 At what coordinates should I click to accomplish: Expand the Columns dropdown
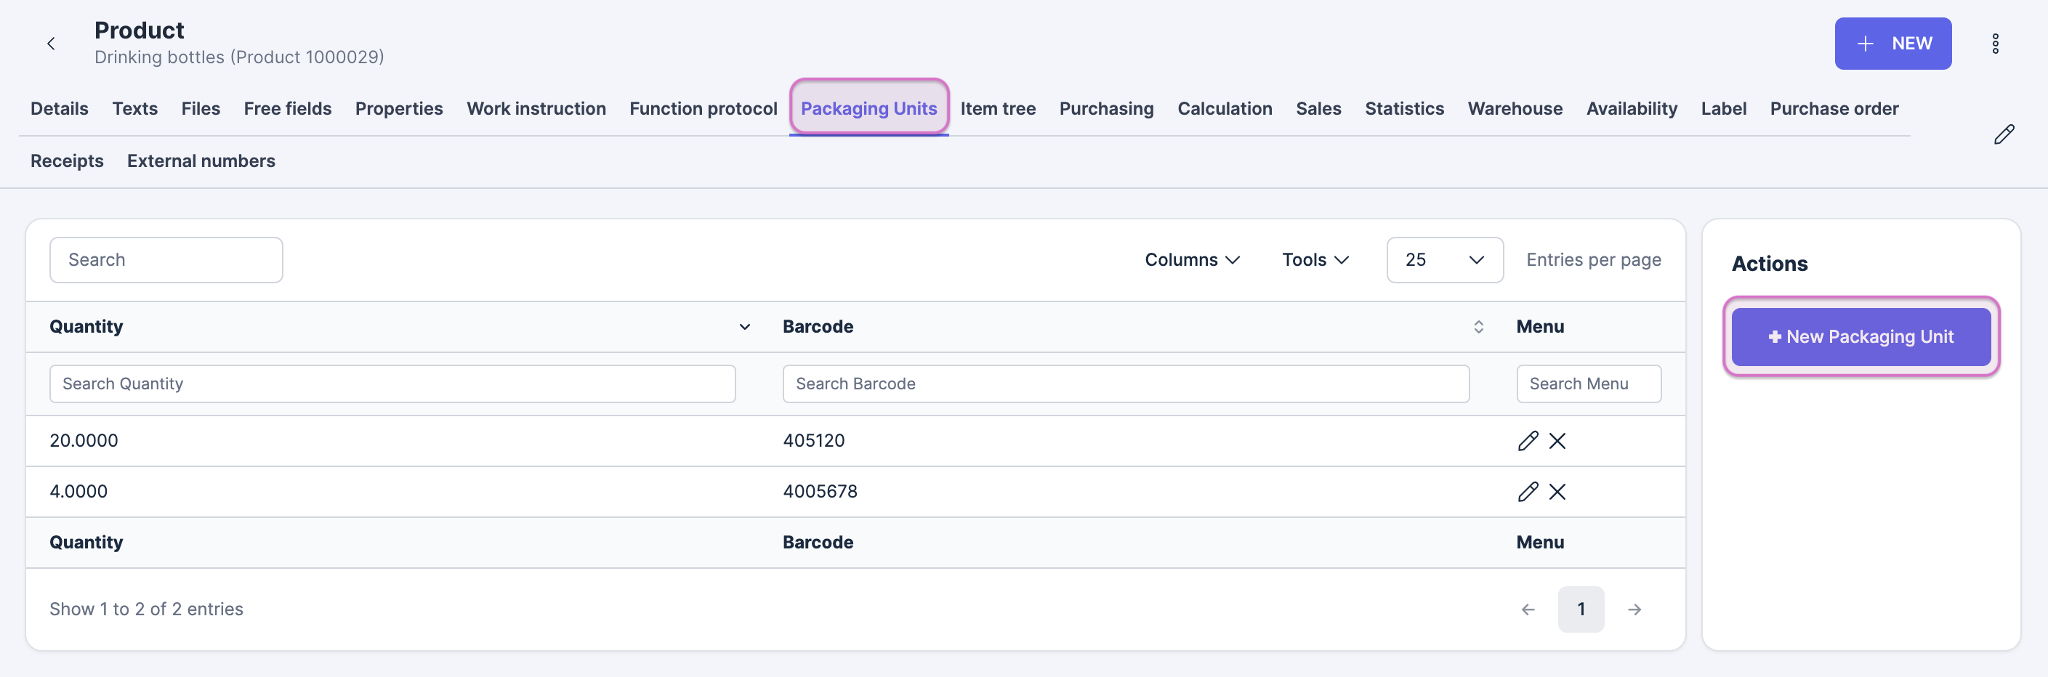[x=1191, y=260]
